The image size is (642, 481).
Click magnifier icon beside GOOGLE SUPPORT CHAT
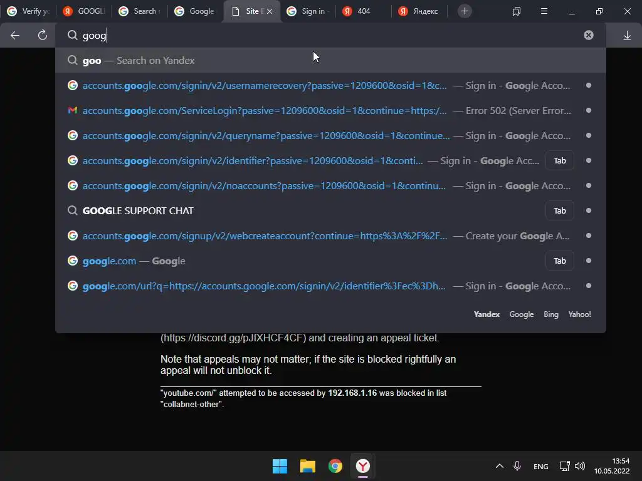(x=73, y=210)
